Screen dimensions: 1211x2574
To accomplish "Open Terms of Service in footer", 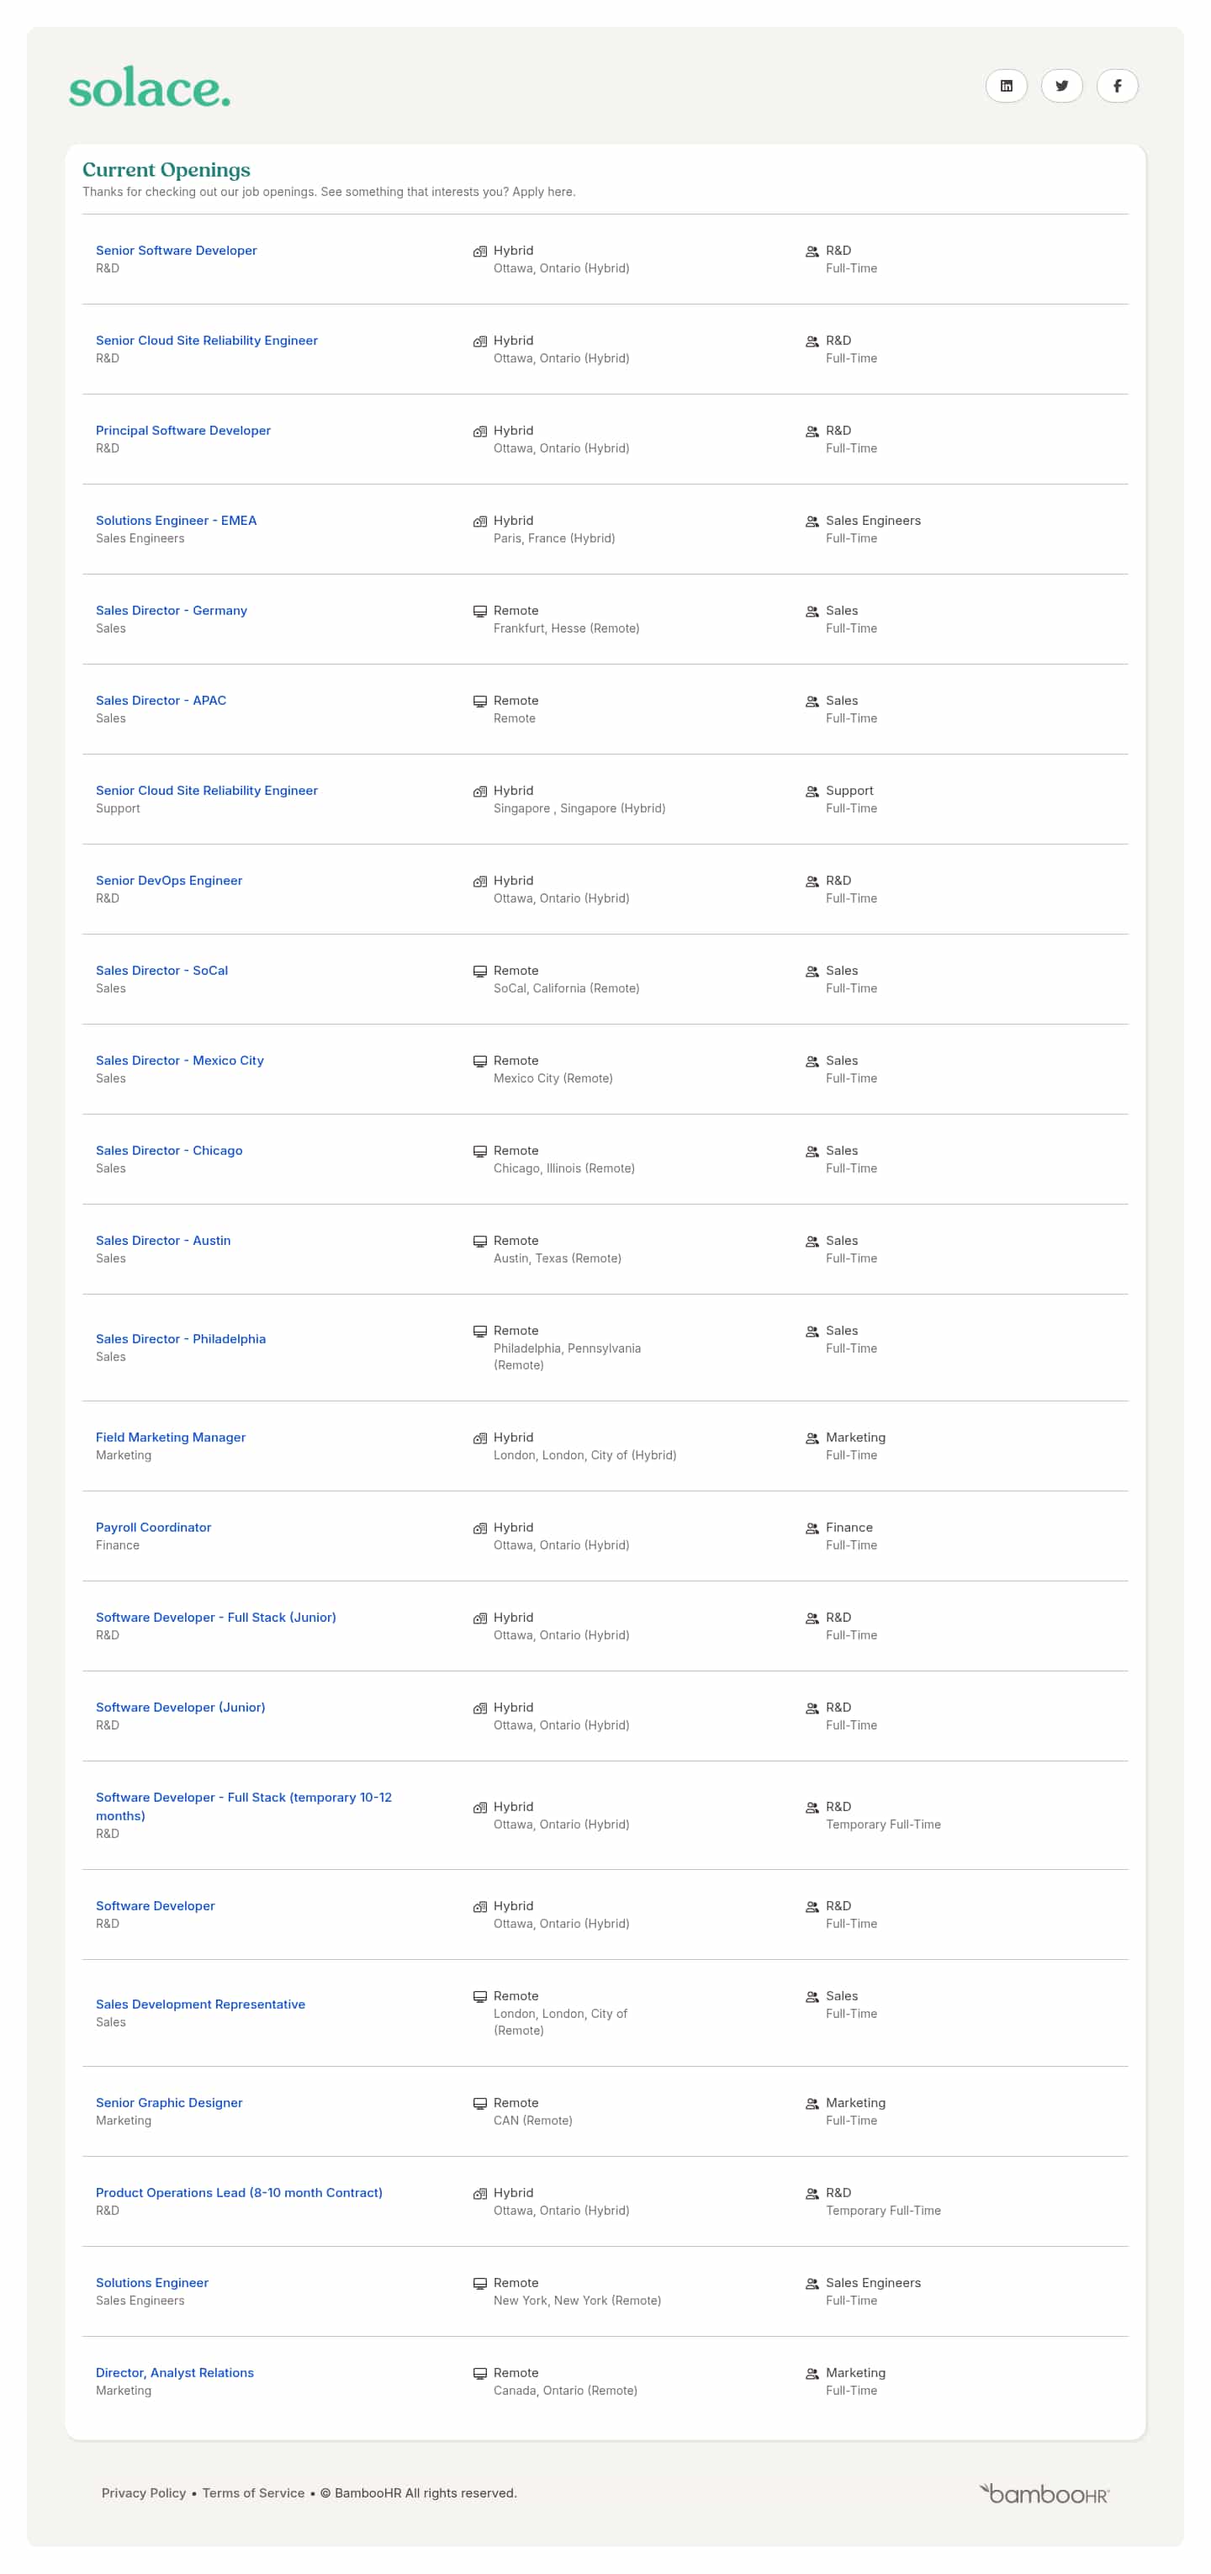I will (x=253, y=2493).
